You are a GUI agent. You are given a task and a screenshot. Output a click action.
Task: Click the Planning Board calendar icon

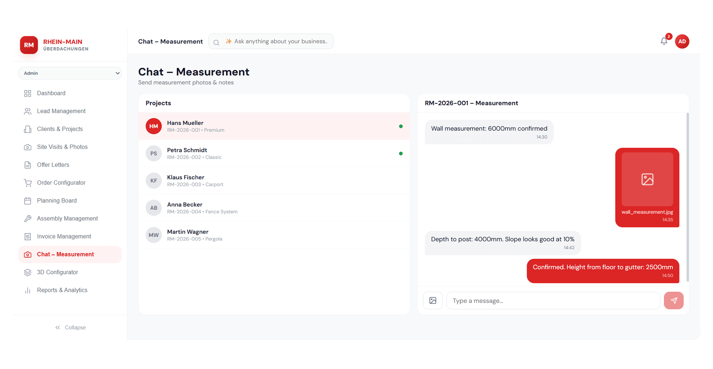pos(28,201)
